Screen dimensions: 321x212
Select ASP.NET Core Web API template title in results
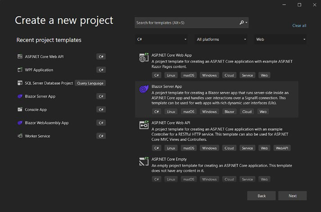click(x=171, y=123)
